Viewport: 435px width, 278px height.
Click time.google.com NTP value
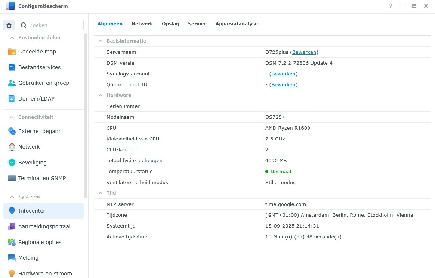[286, 204]
